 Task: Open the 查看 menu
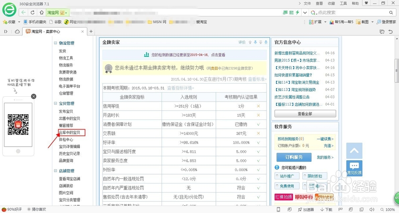319,3
